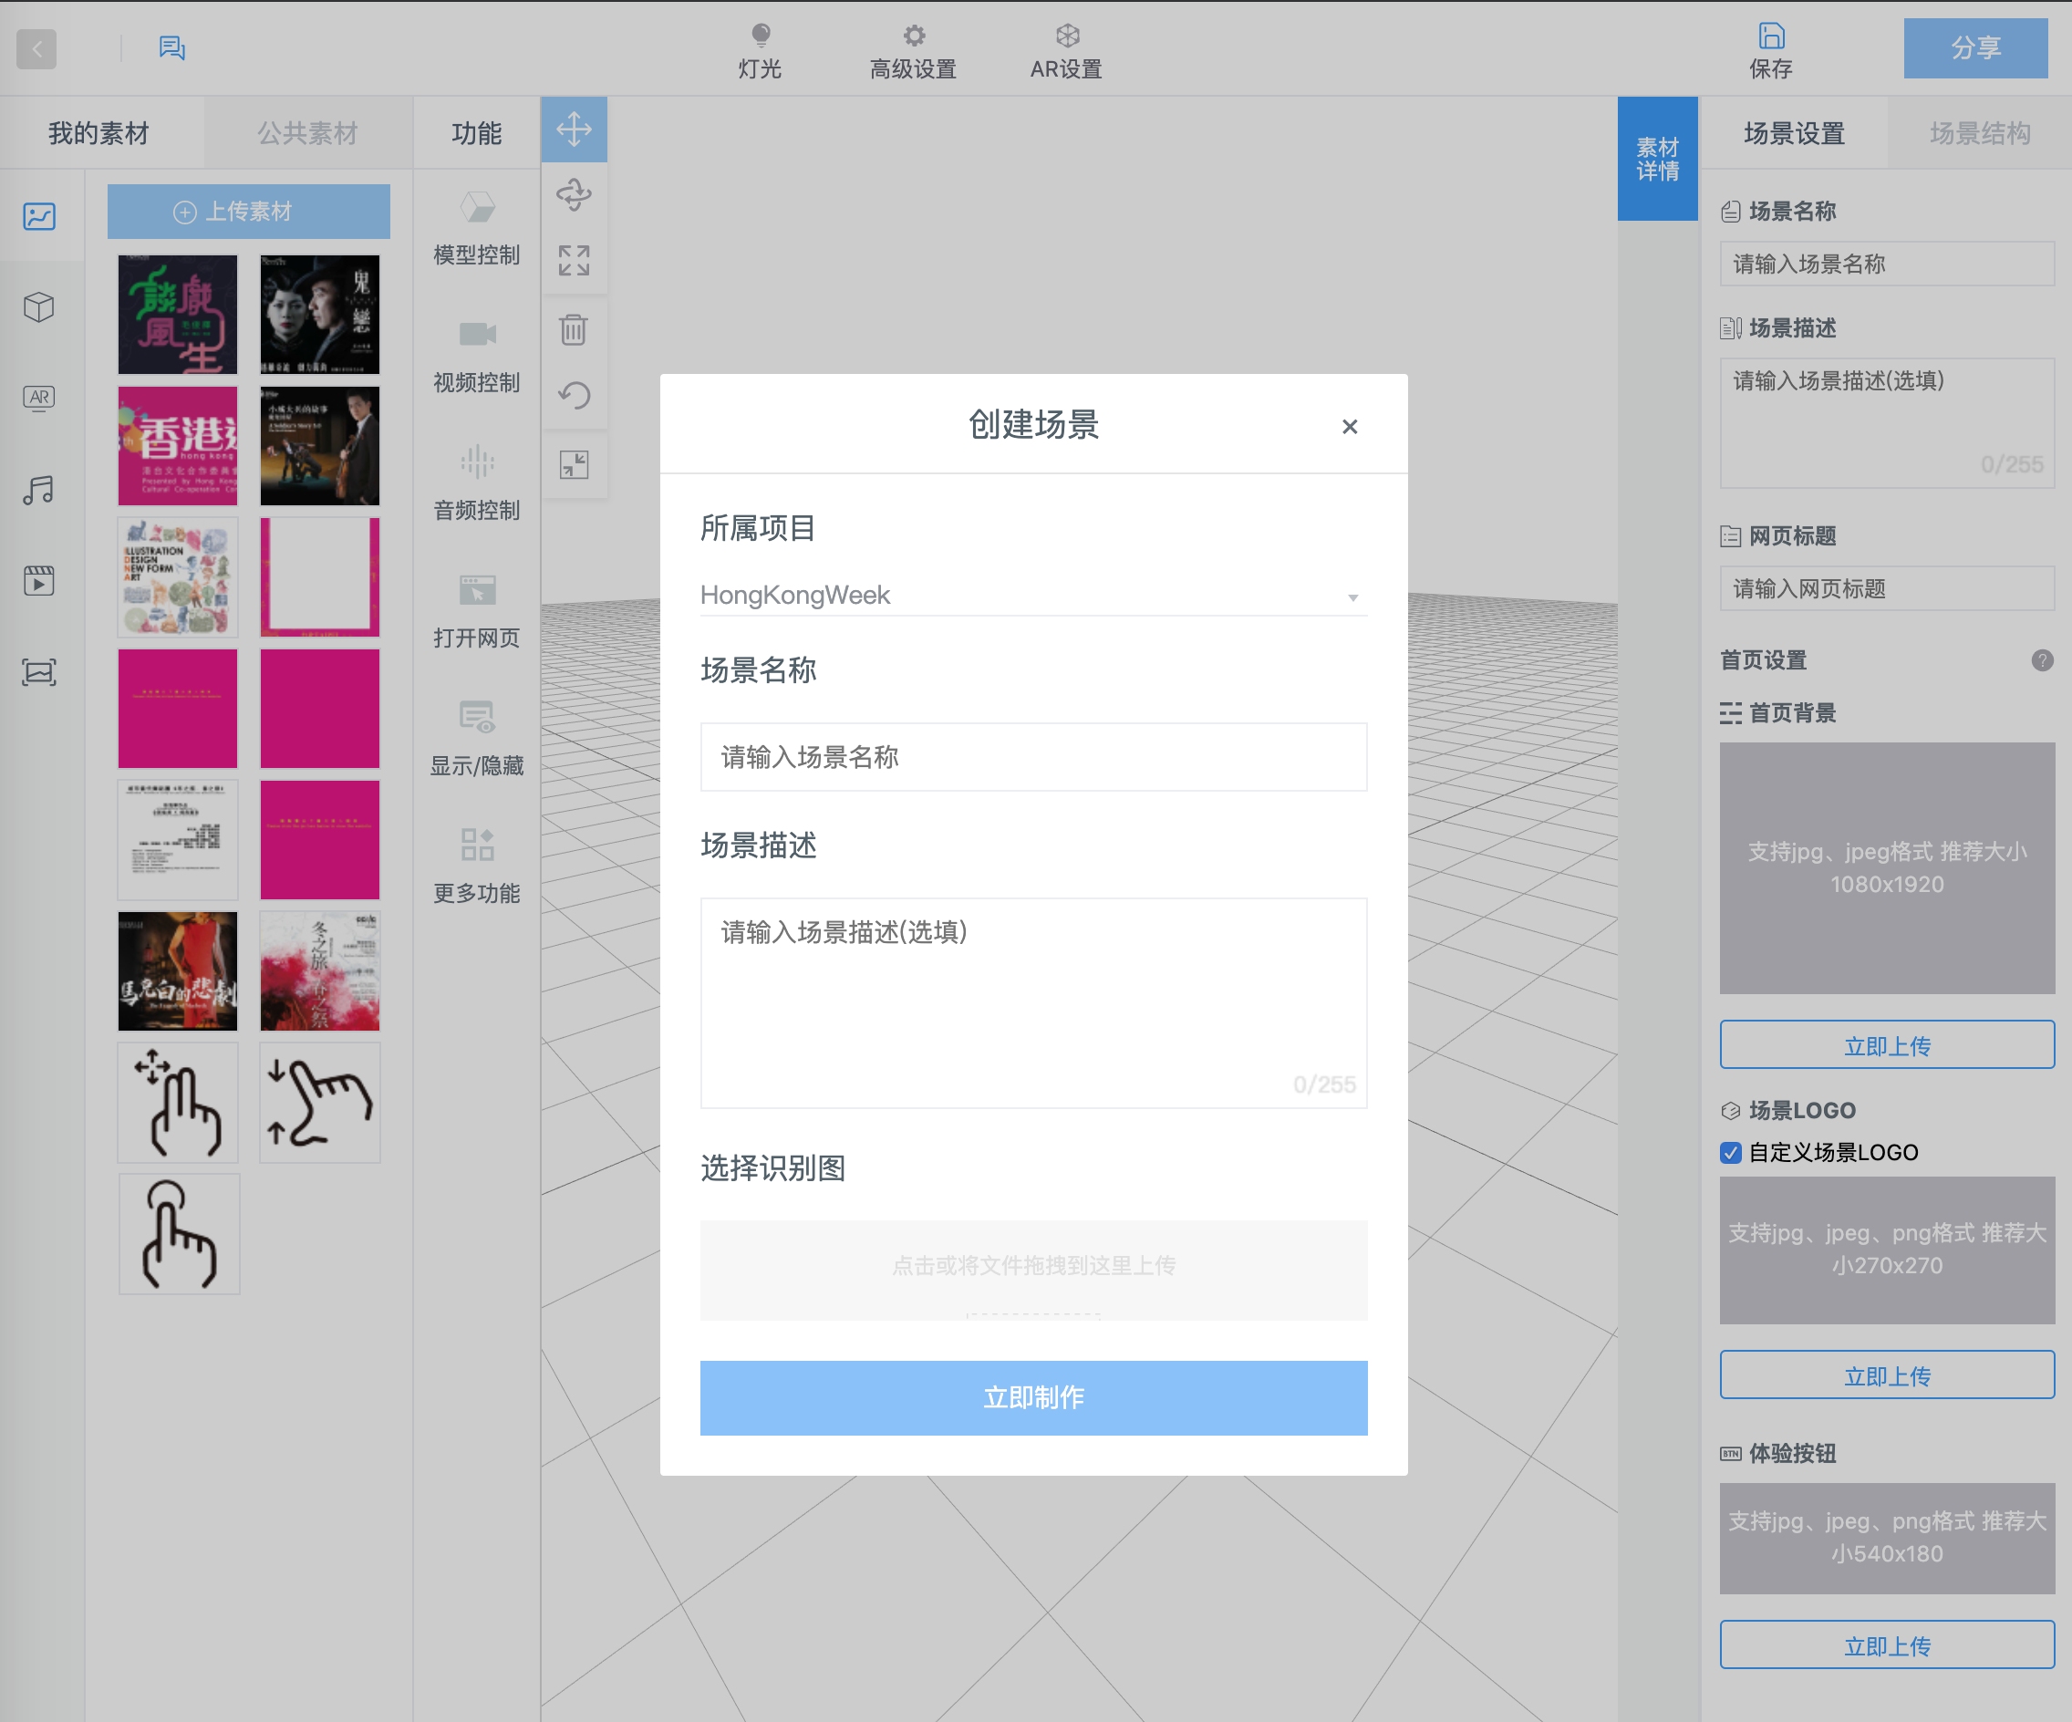Click the dialog 场景名称 input field
This screenshot has width=2072, height=1722.
tap(1033, 757)
